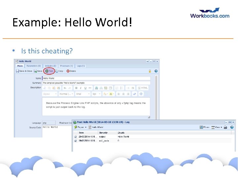The height and width of the screenshot is (178, 238).
Task: Open the Styles dropdown
Action: coord(50,94)
